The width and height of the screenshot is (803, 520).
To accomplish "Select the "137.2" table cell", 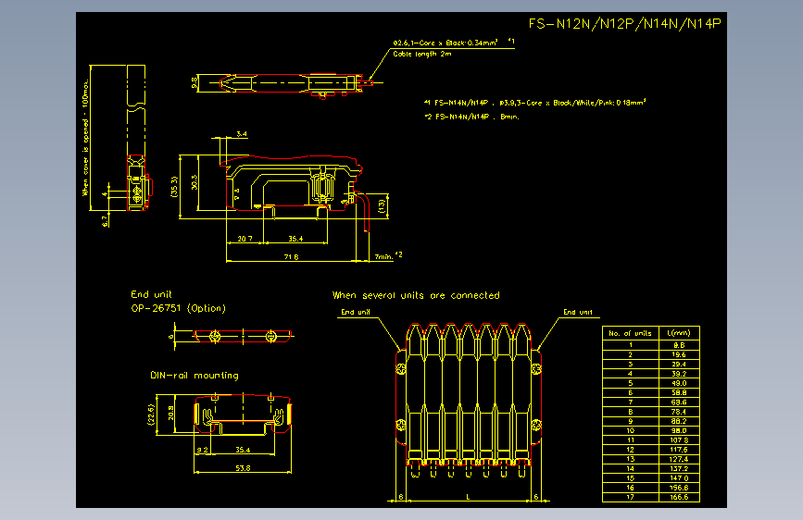I will (x=679, y=468).
